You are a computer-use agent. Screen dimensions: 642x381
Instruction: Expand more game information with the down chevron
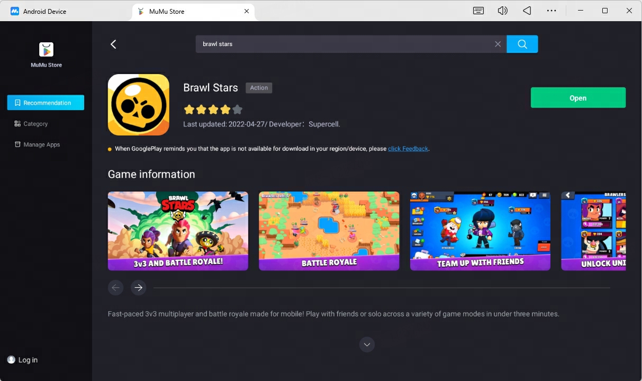367,344
